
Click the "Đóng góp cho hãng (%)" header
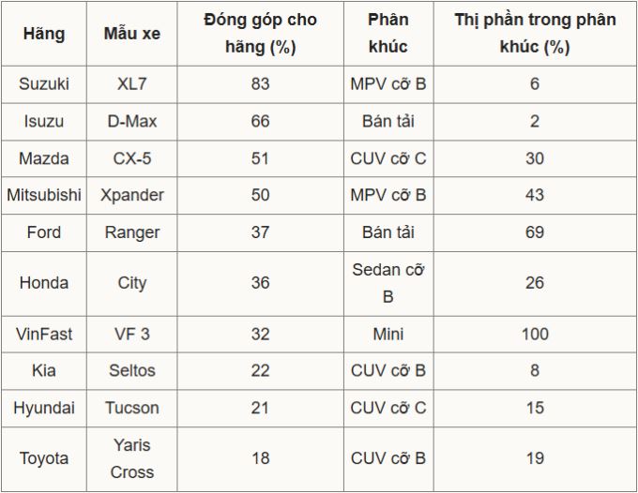(x=260, y=34)
